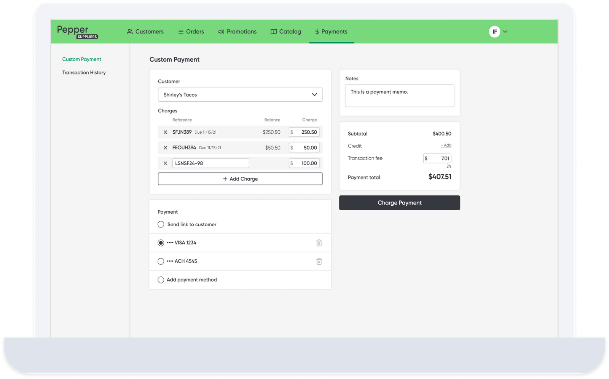
Task: Open the Catalog book icon
Action: pos(274,32)
